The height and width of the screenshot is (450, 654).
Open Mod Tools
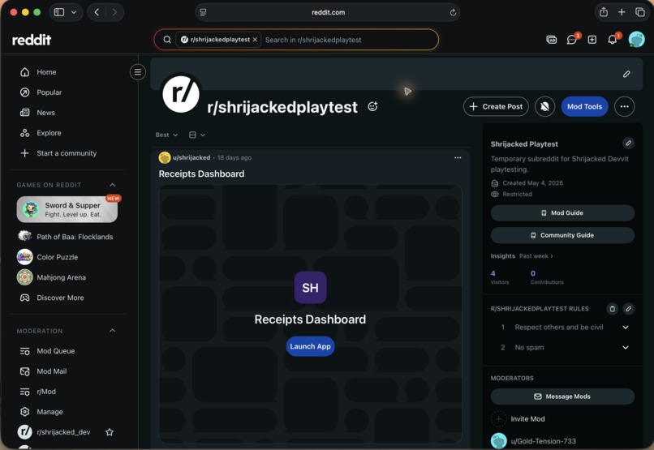pos(584,107)
